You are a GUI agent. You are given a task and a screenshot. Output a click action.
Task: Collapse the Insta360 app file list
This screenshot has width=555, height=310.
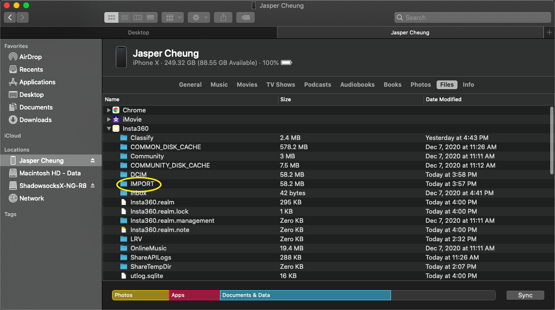109,129
